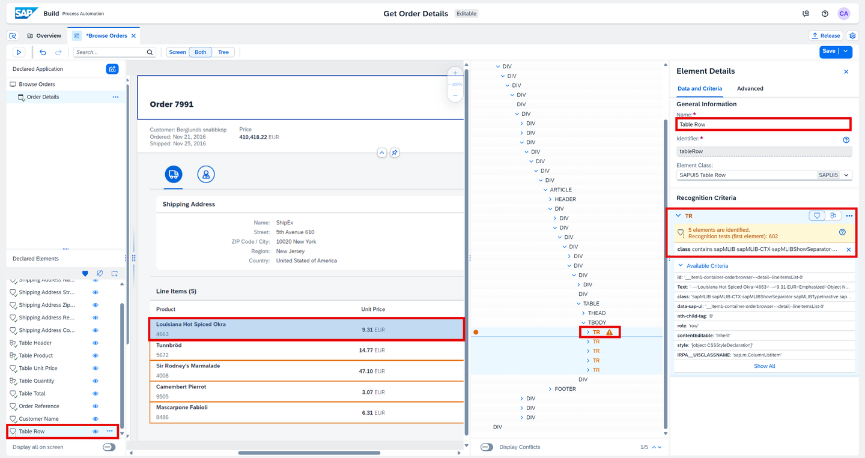Toggle the eye icon for Customer Name
This screenshot has width=865, height=458.
coord(95,418)
